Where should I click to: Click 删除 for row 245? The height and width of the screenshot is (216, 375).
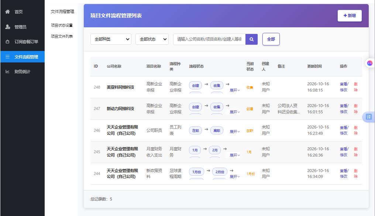(356, 152)
